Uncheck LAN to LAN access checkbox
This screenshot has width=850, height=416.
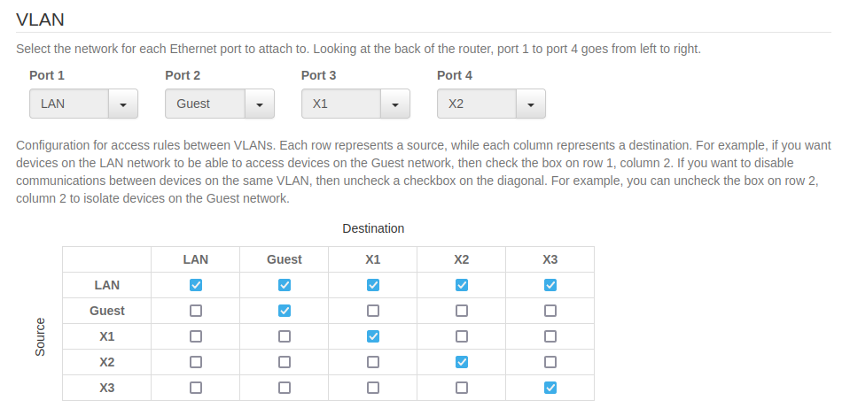[x=196, y=285]
